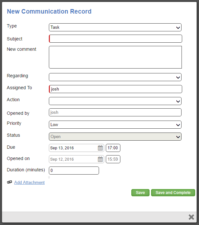Open the Regarding dropdown

[x=115, y=77]
